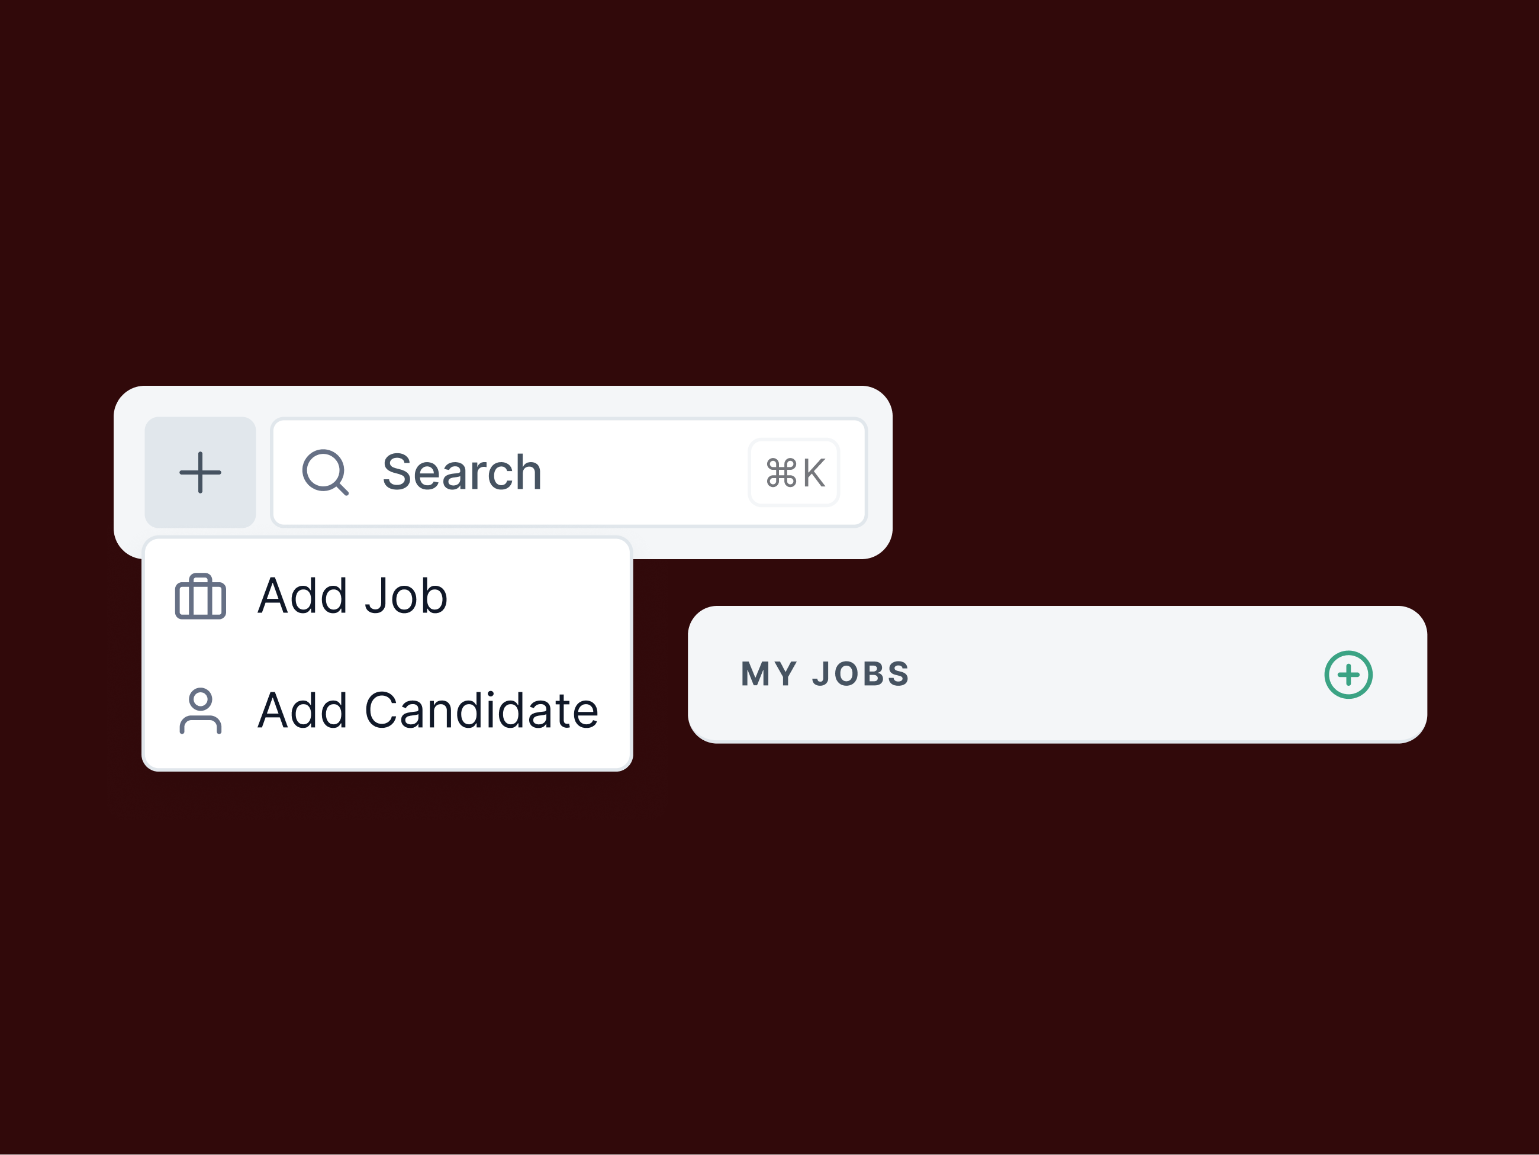The image size is (1539, 1155).
Task: Select the Add Job menu entry
Action: 387,596
